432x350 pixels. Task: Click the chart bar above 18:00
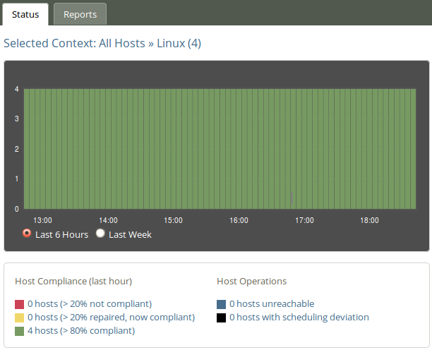pyautogui.click(x=369, y=149)
